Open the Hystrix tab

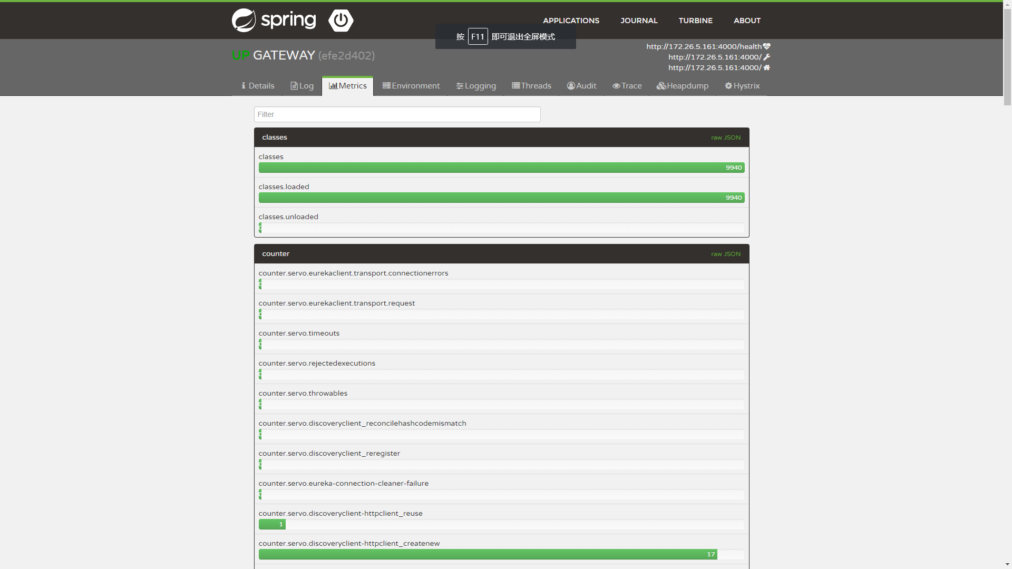742,86
